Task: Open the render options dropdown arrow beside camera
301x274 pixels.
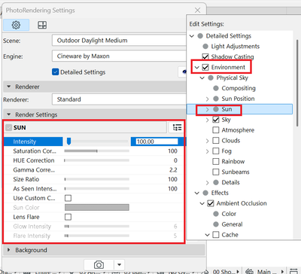Action: pos(119,265)
